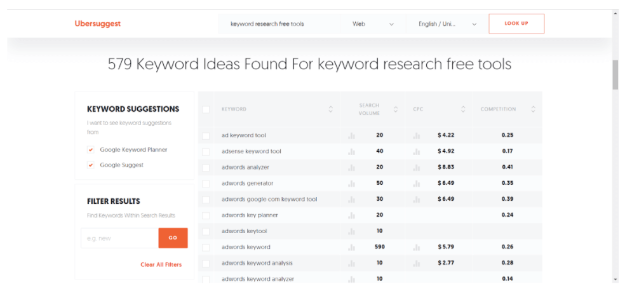Click the Clear All Filters link
Image resolution: width=625 pixels, height=291 pixels.
(161, 265)
